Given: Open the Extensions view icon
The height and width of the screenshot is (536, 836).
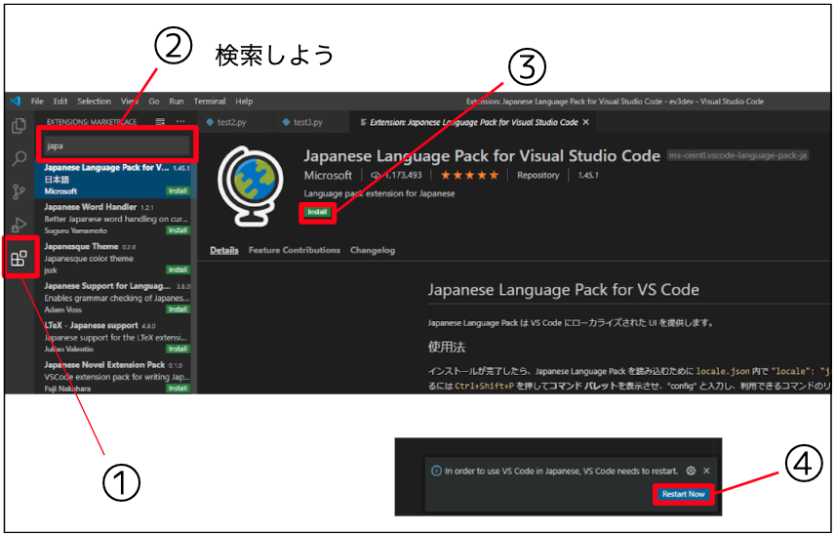Looking at the screenshot, I should 19,259.
